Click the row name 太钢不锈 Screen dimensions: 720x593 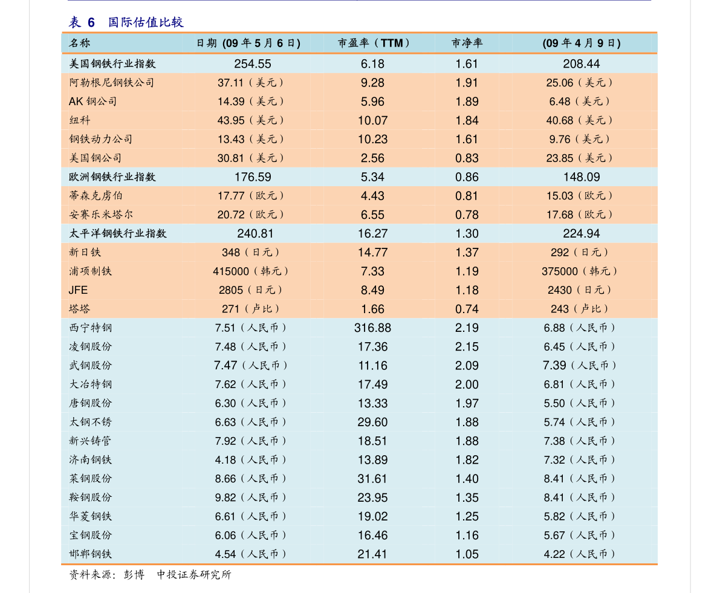[x=91, y=422]
